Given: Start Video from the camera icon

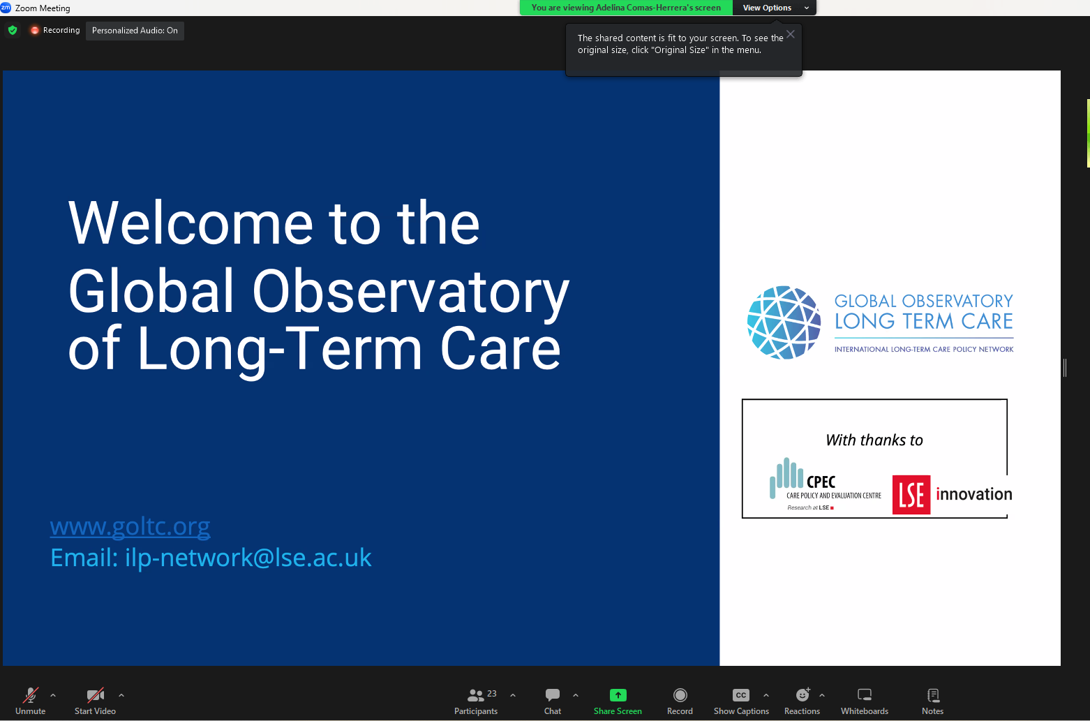Looking at the screenshot, I should pos(95,701).
